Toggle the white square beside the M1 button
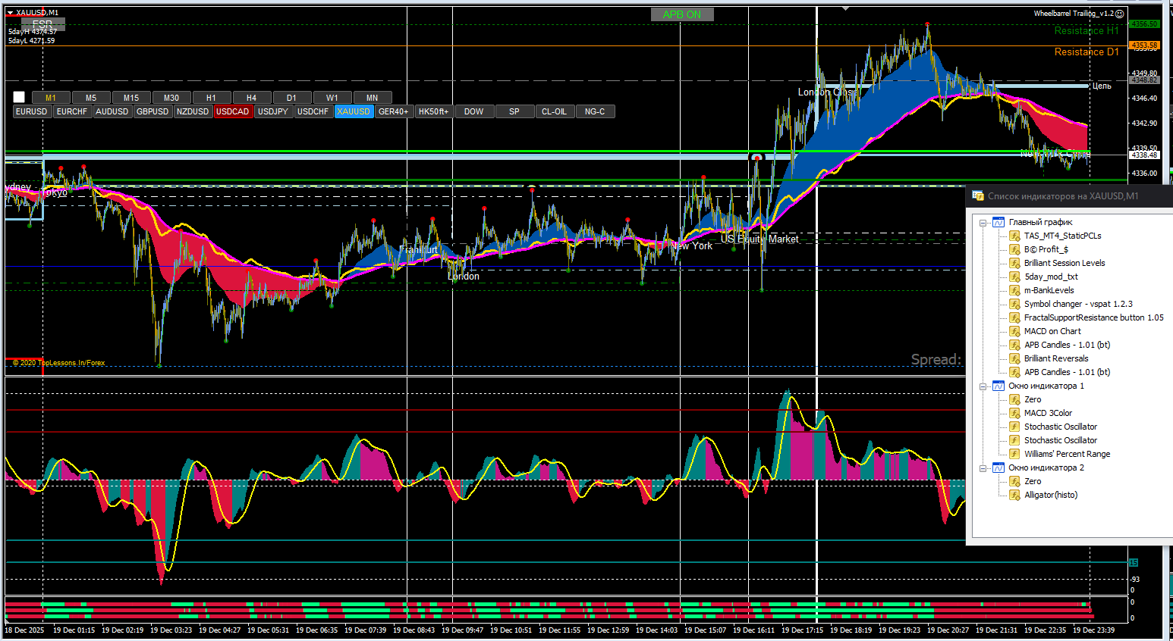The image size is (1173, 641). 19,97
